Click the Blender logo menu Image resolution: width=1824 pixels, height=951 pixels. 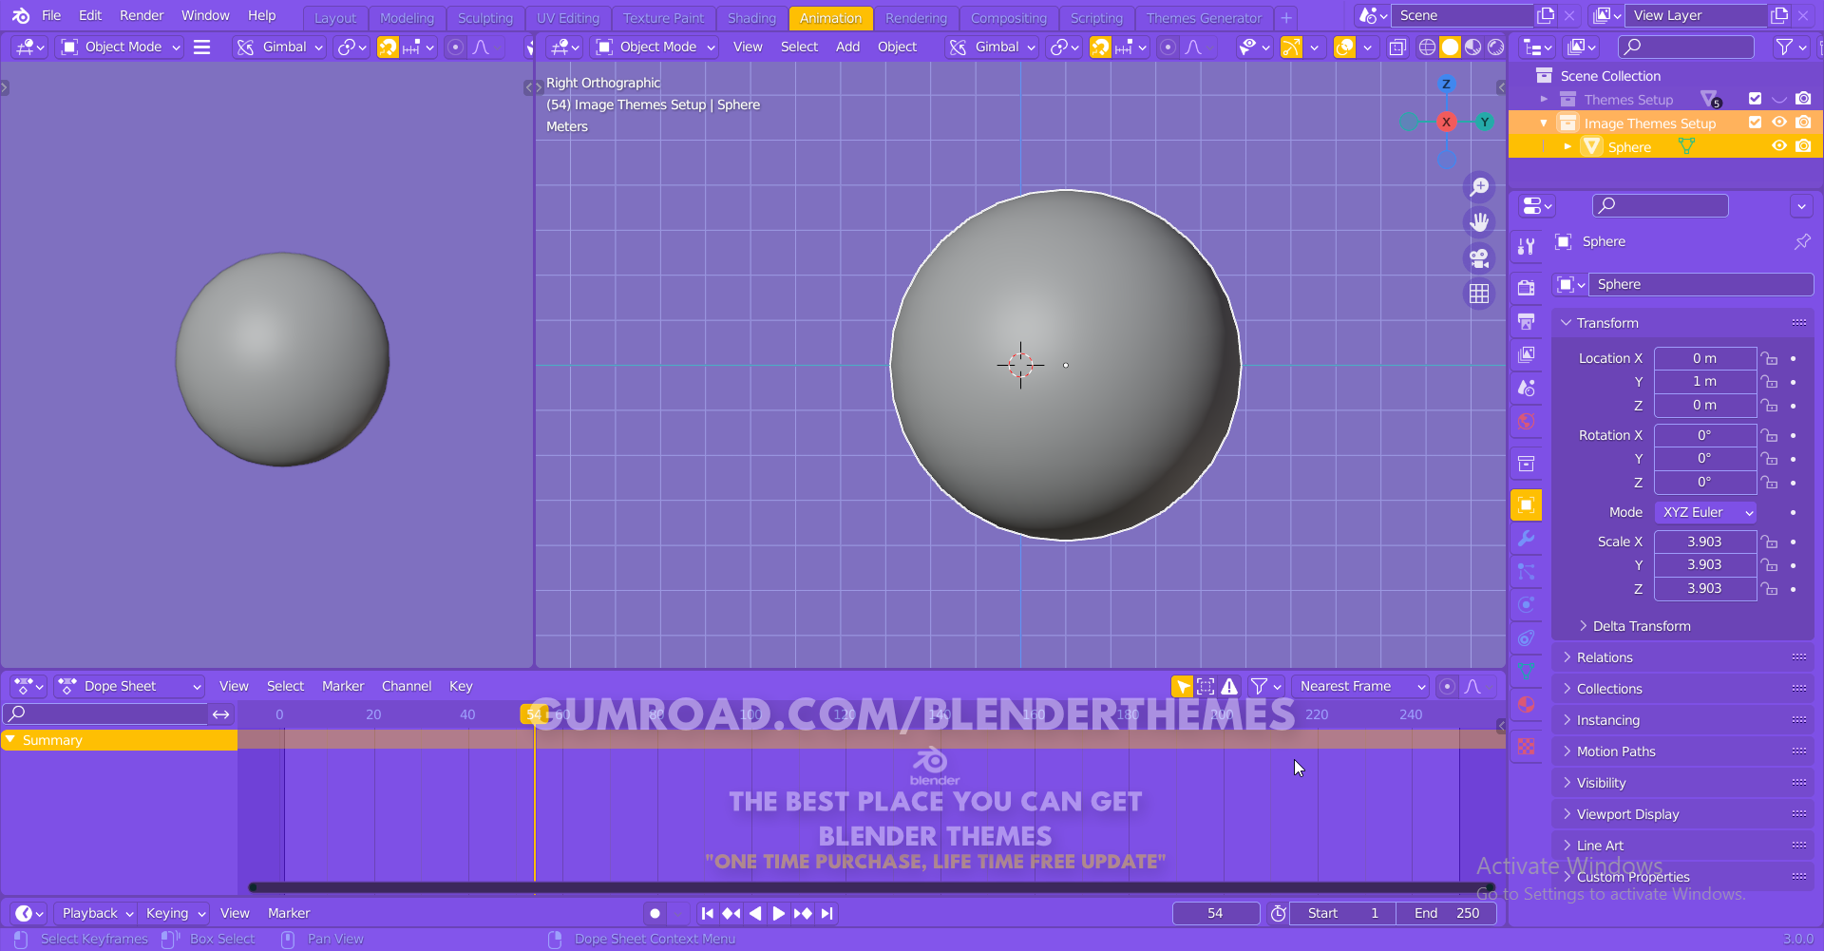point(21,15)
